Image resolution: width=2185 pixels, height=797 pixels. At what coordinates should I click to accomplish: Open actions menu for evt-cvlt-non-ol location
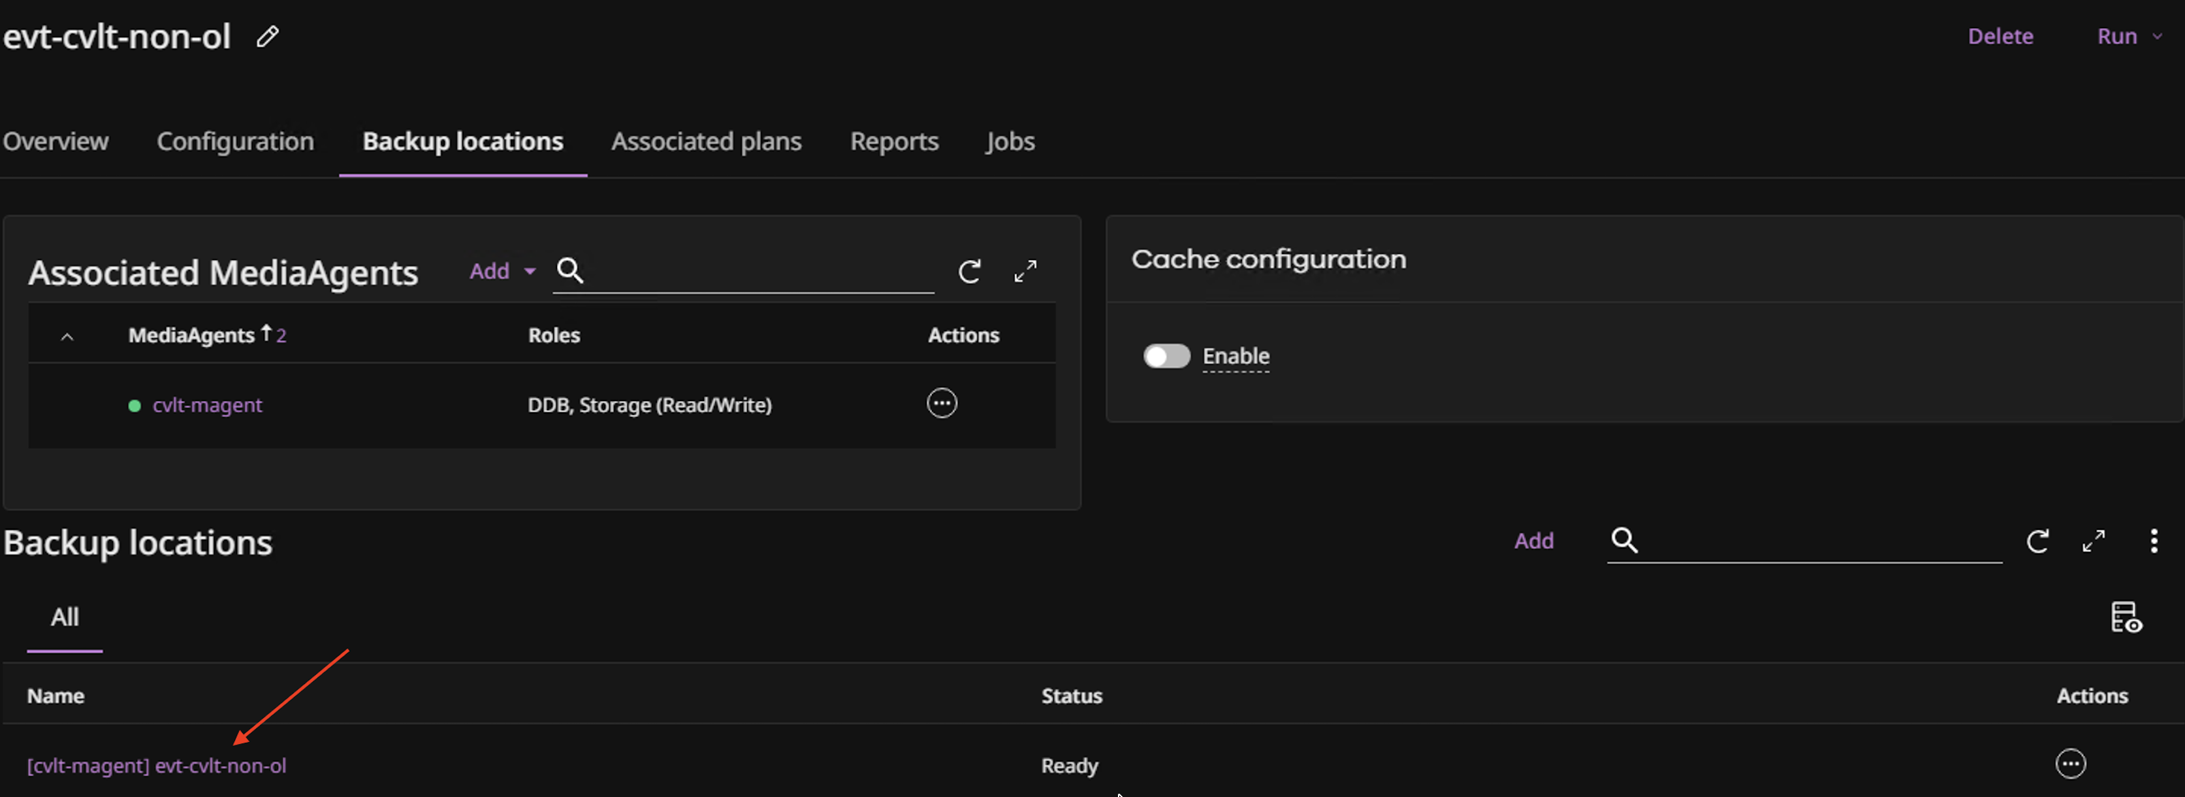click(2071, 764)
